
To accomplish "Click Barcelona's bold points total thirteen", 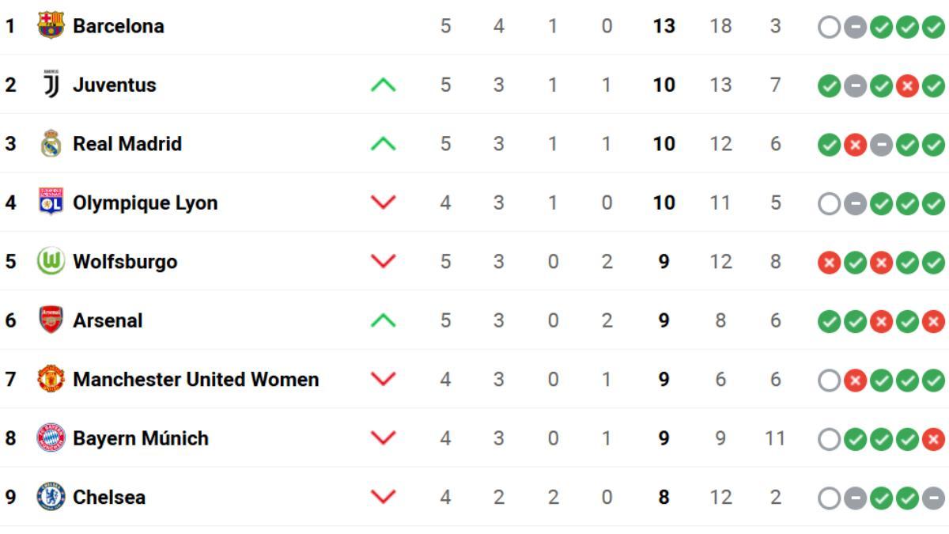I will pos(664,25).
